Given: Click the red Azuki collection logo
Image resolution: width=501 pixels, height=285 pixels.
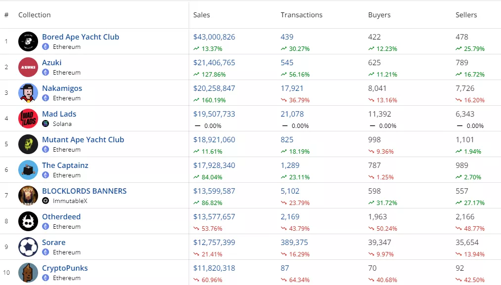Looking at the screenshot, I should 28,67.
